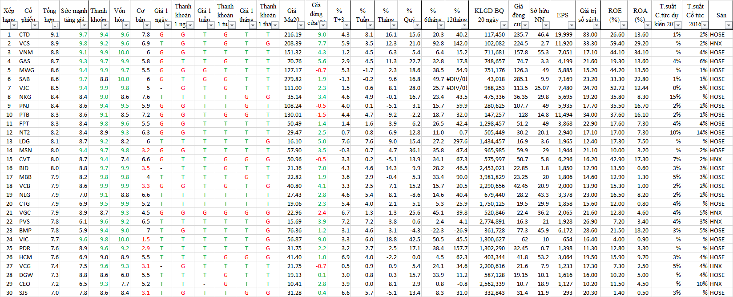Select the SJS ticker cell
This screenshot has height=297, width=733.
click(29, 293)
